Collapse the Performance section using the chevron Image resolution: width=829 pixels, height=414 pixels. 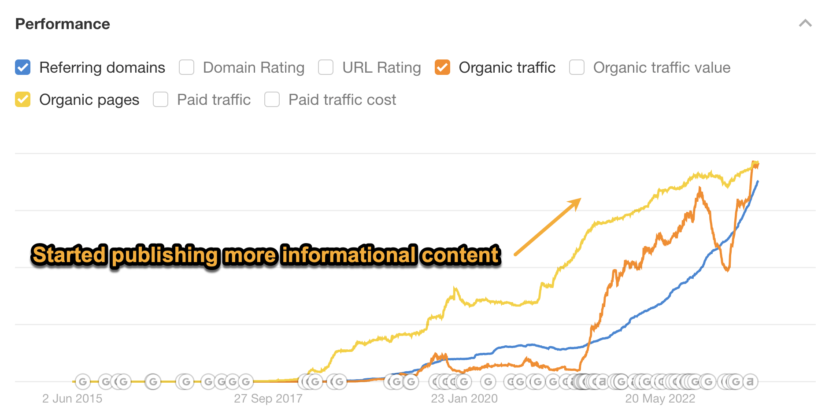(x=805, y=23)
